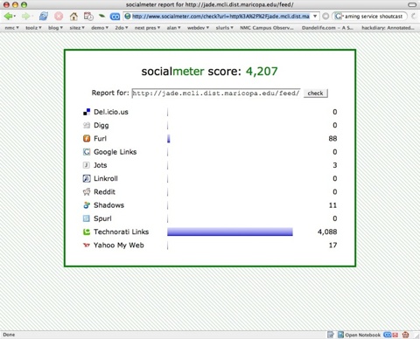Reload the page with the refresh icon
The image size is (420, 339).
pos(44,17)
